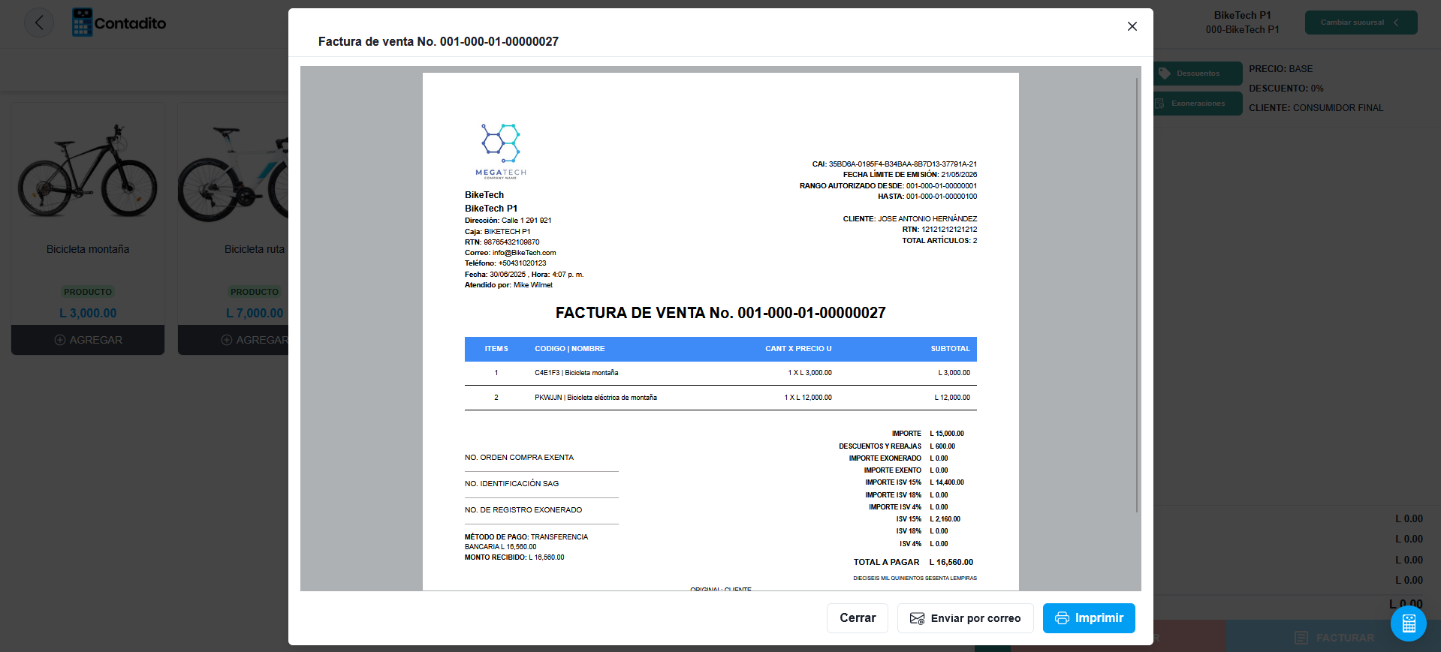Viewport: 1441px width, 652px height.
Task: Click the total amount 'L 16,560.00'
Action: (x=951, y=562)
